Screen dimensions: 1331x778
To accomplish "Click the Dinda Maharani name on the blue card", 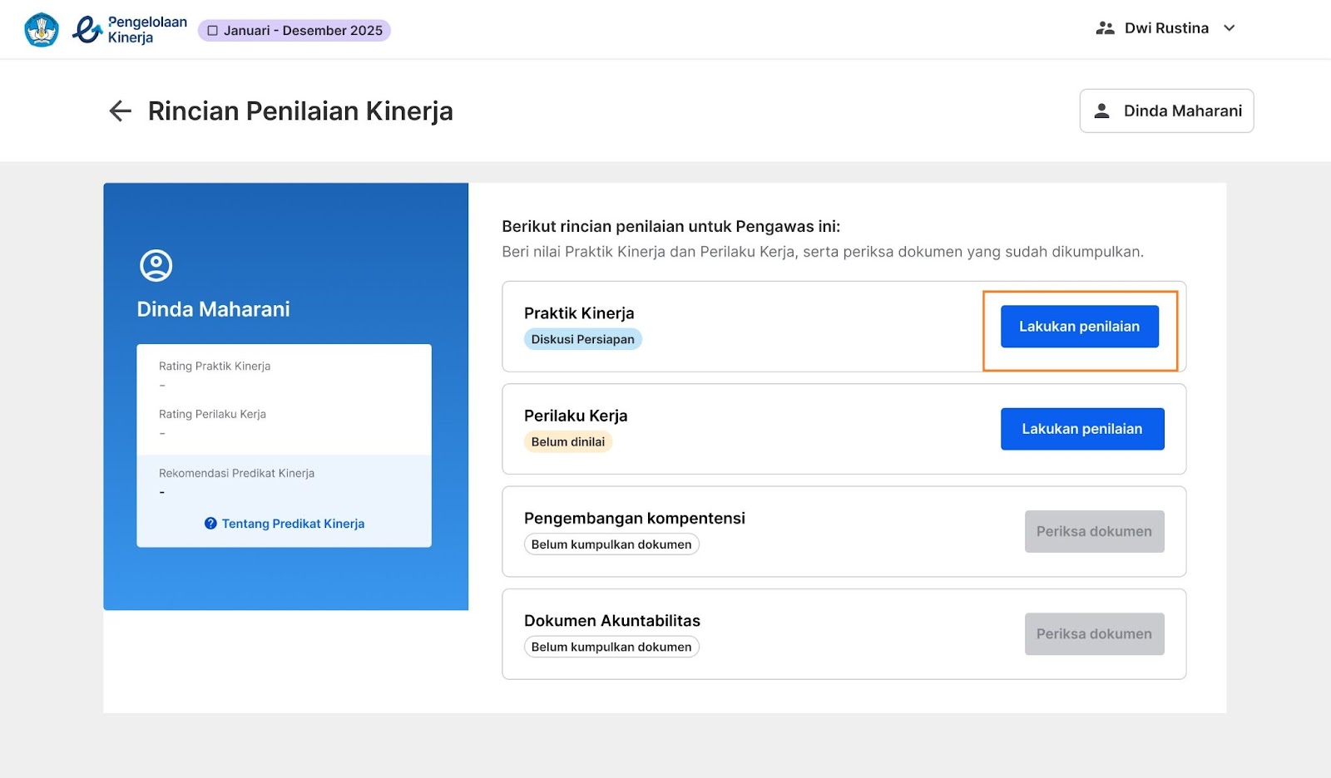I will click(x=213, y=309).
